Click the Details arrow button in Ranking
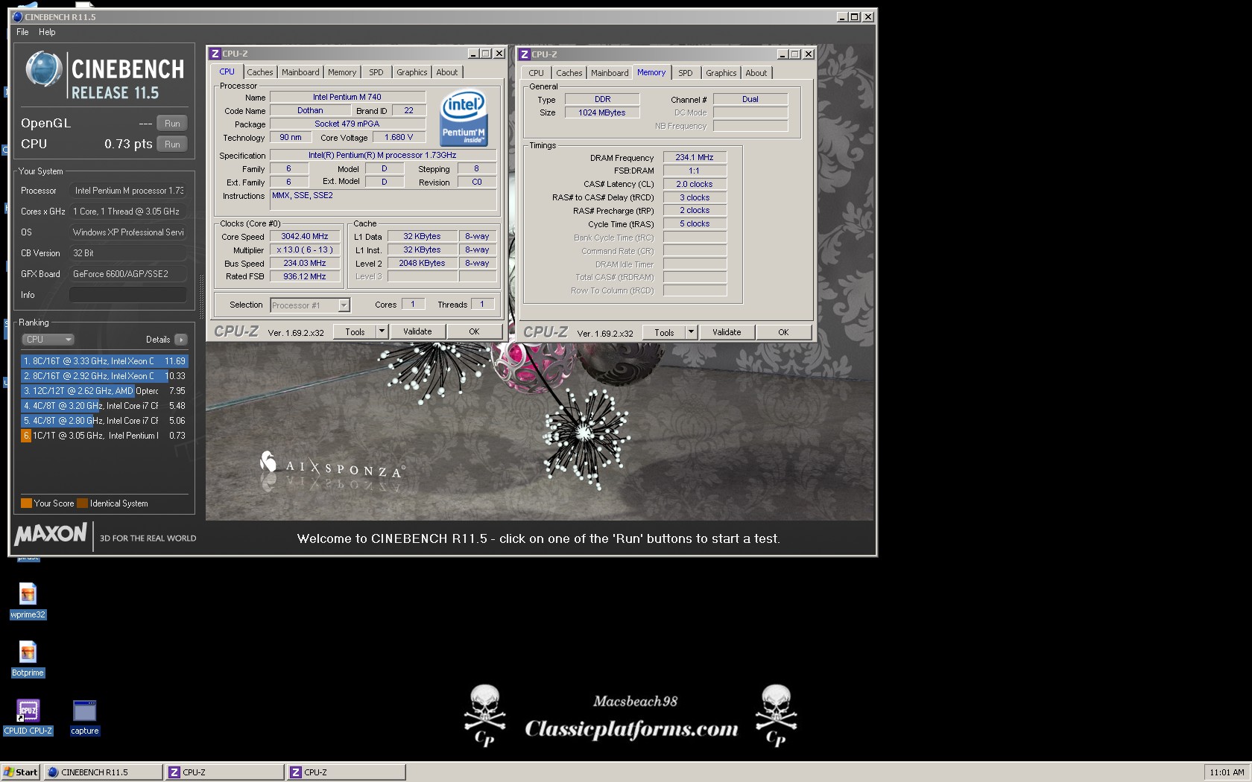The height and width of the screenshot is (782, 1252). 180,340
